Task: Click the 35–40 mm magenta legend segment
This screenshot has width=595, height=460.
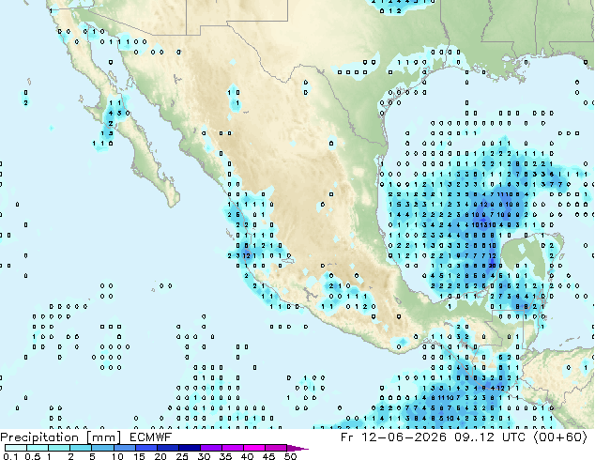Action: 232,448
